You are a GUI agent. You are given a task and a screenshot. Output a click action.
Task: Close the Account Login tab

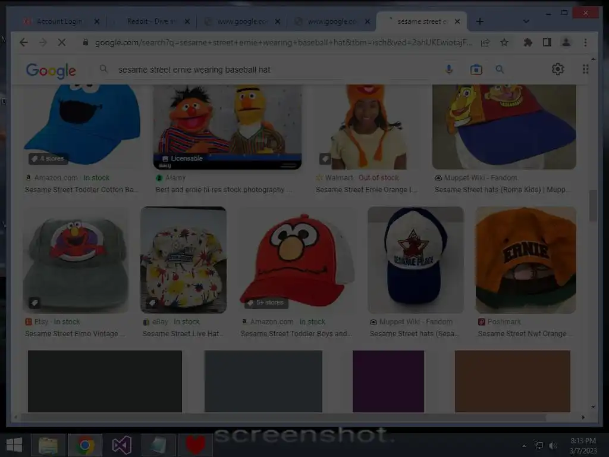point(97,21)
